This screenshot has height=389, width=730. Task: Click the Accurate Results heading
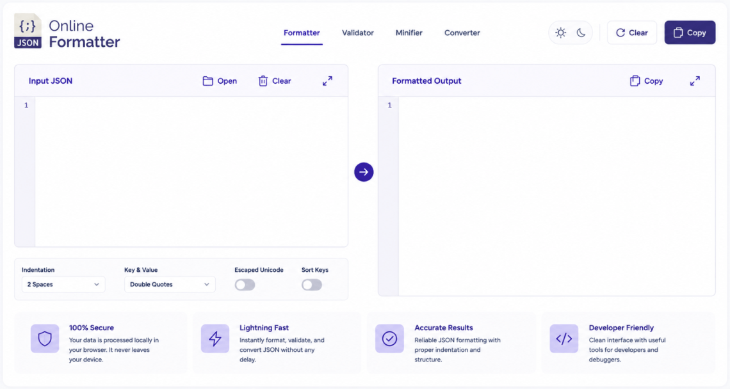point(444,328)
